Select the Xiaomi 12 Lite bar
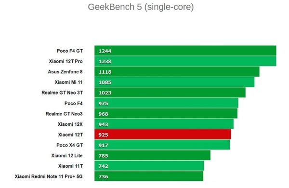289x188 pixels. click(152, 155)
